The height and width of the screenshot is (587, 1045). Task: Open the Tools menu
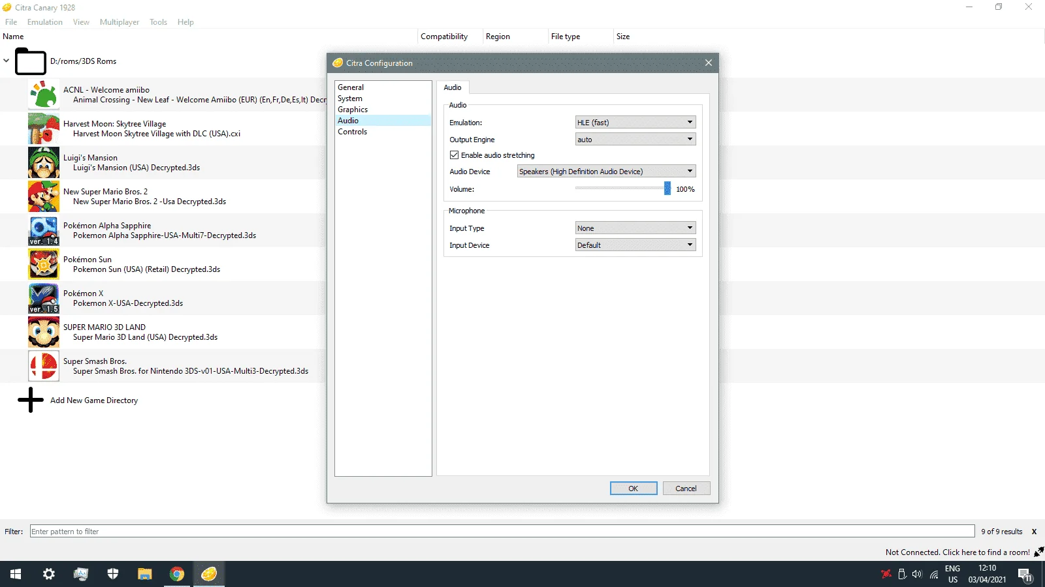(158, 22)
